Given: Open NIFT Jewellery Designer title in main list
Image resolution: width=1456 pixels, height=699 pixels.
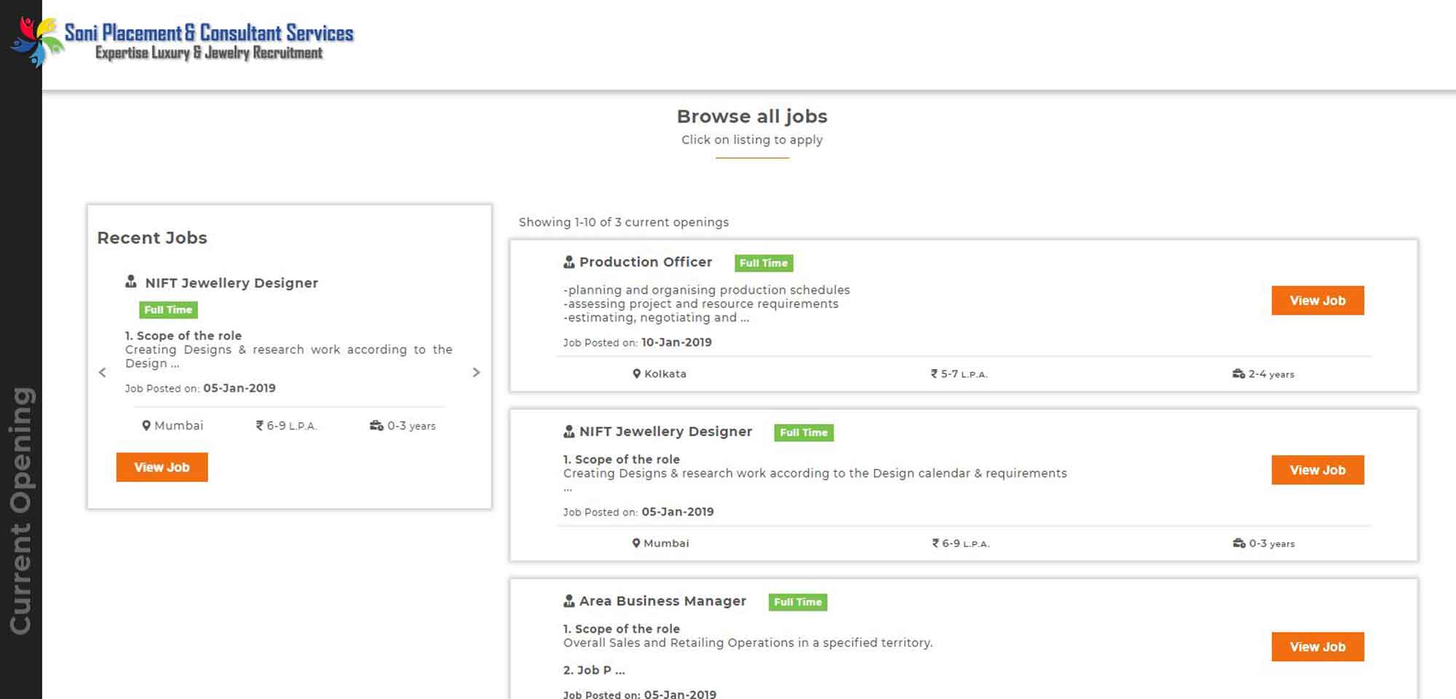Looking at the screenshot, I should click(x=666, y=432).
